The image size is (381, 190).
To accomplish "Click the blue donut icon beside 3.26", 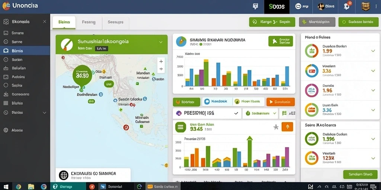I will [311, 71].
